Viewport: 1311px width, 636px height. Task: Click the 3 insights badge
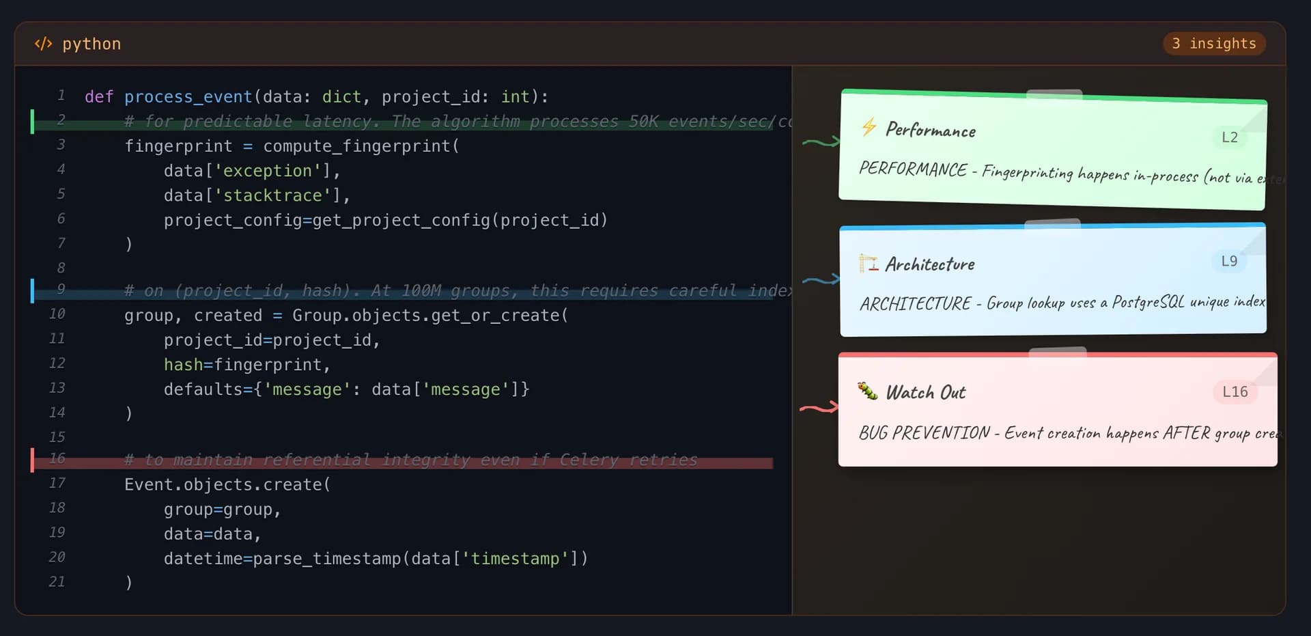(x=1215, y=43)
